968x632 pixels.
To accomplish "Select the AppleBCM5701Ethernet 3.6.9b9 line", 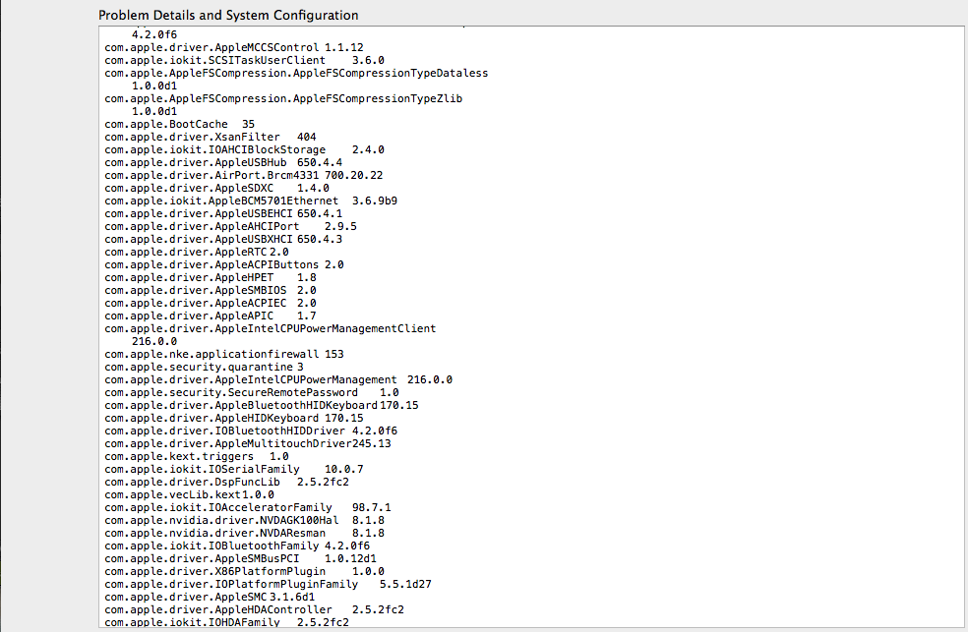I will click(x=251, y=201).
